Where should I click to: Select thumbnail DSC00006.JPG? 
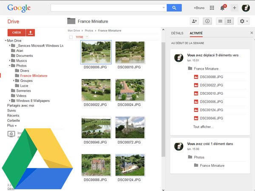pos(96,52)
